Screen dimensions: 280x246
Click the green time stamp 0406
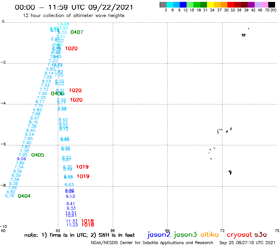57,93
